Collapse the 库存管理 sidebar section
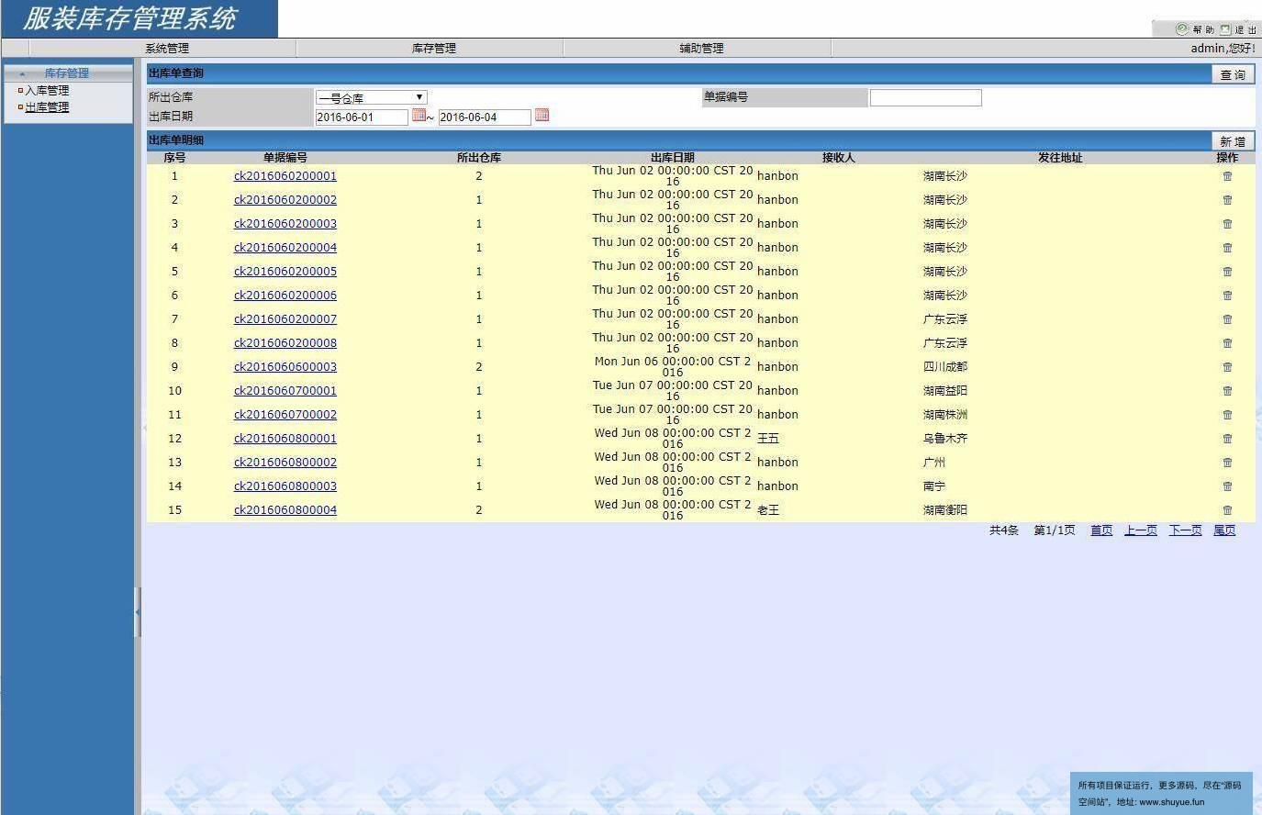 coord(67,73)
